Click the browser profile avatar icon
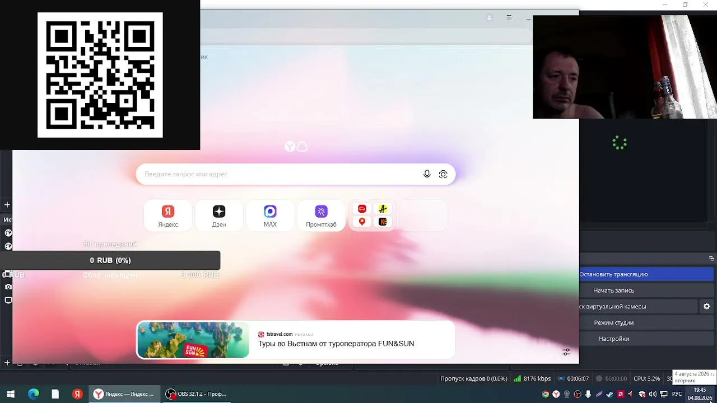The width and height of the screenshot is (717, 403). (x=489, y=17)
